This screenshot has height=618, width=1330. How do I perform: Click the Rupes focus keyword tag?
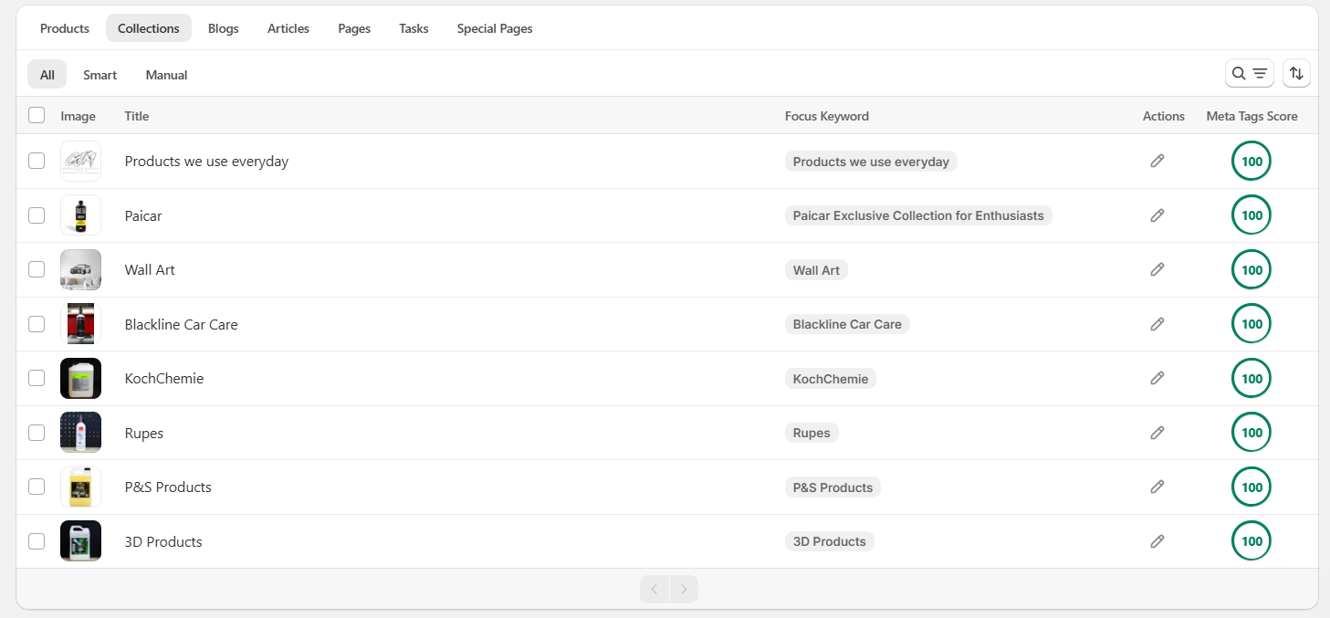[x=812, y=433]
